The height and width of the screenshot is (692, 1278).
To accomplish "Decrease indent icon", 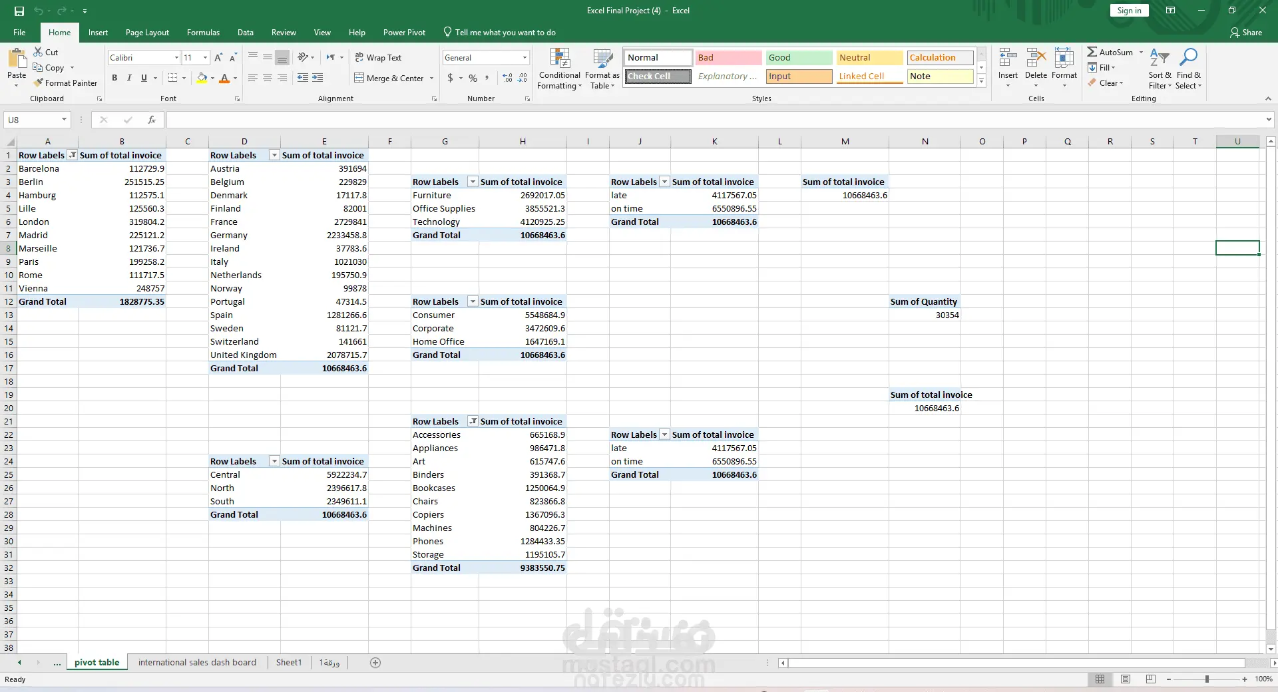I will (303, 78).
